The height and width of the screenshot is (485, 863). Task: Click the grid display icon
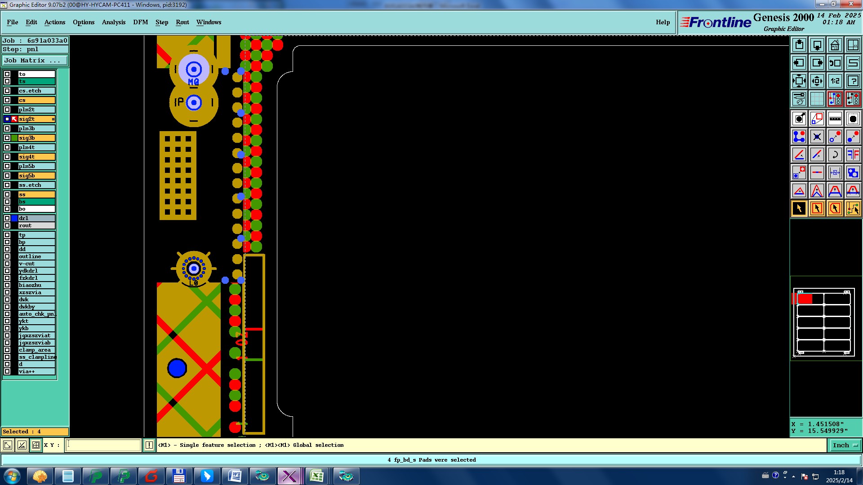click(x=817, y=99)
